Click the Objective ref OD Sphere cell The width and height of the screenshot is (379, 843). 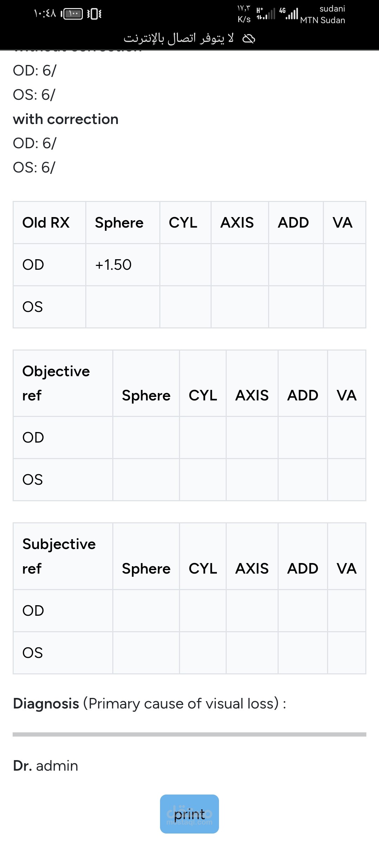pyautogui.click(x=146, y=437)
